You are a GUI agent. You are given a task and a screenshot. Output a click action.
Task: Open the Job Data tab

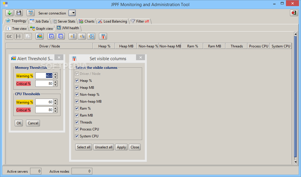(39, 21)
